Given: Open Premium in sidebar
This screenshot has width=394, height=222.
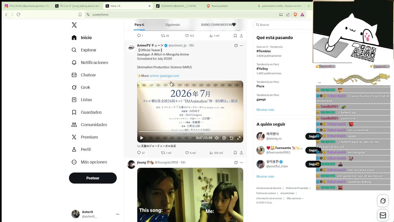Looking at the screenshot, I should click(x=84, y=137).
